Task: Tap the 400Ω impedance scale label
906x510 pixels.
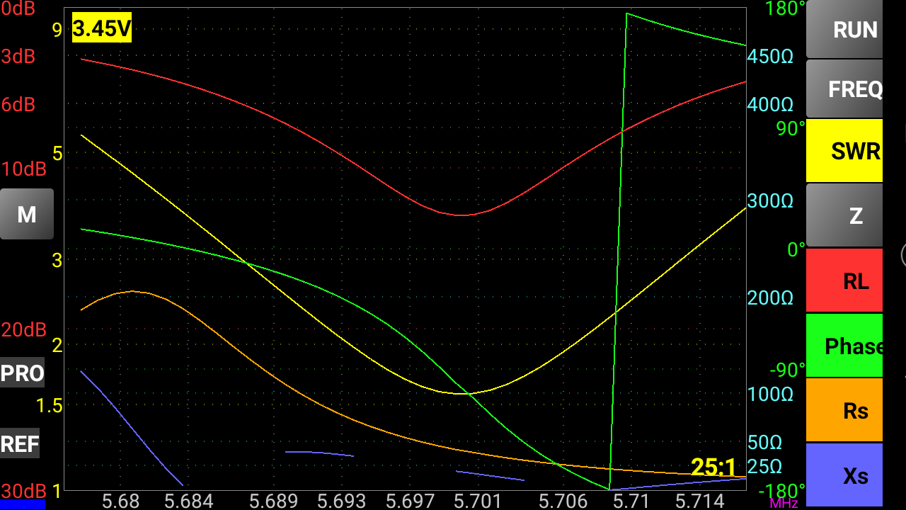Action: [770, 105]
